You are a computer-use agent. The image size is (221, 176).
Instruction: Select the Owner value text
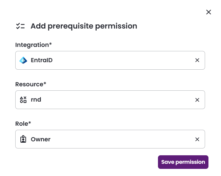41,139
